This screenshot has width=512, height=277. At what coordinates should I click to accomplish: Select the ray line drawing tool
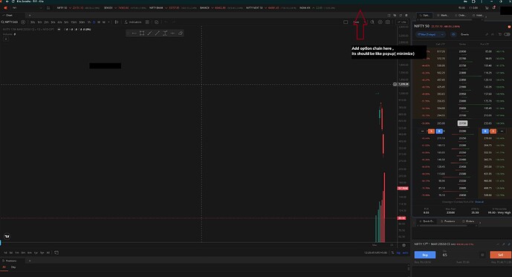[158, 33]
